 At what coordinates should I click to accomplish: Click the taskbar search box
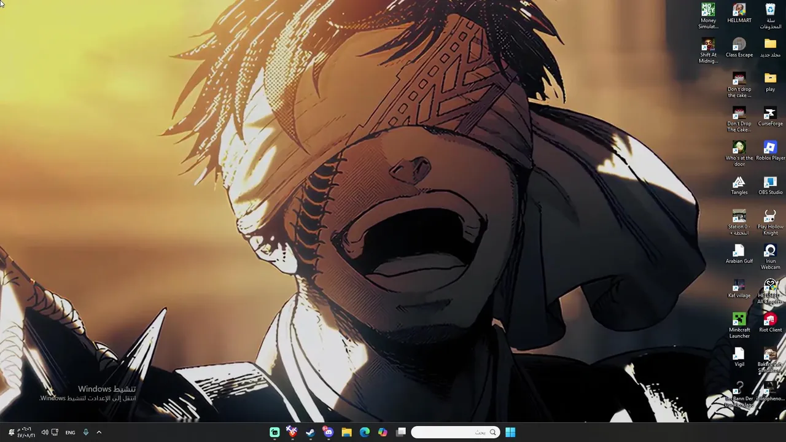455,432
